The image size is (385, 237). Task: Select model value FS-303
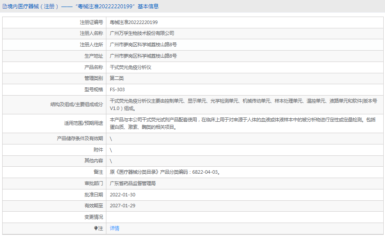117,90
